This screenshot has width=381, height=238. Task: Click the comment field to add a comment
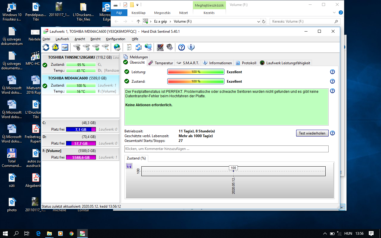click(x=226, y=149)
